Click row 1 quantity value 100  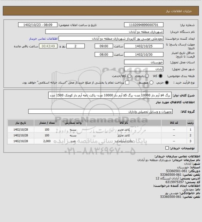click(x=47, y=129)
